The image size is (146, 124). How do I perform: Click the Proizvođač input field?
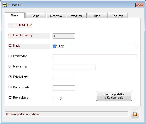click(95, 57)
